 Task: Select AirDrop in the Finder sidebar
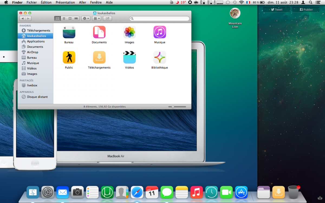(x=35, y=52)
